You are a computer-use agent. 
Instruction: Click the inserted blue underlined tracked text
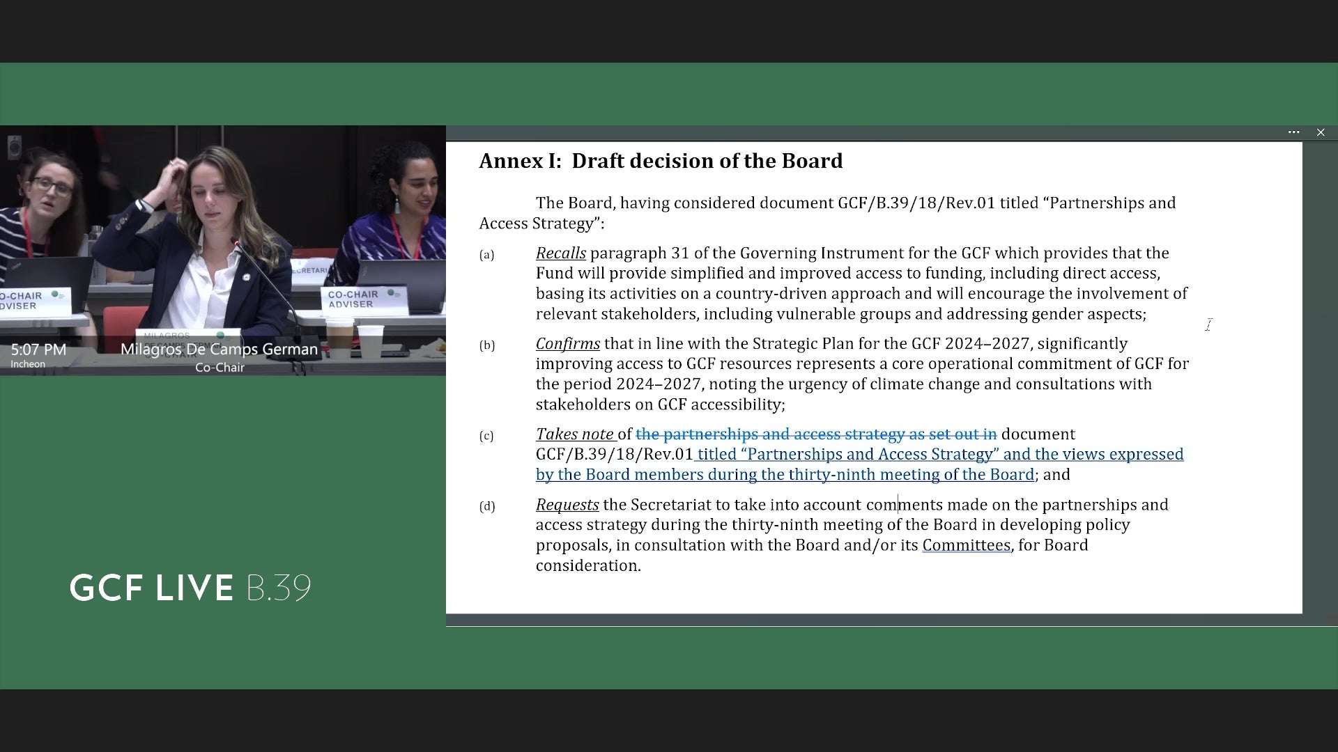tap(859, 464)
